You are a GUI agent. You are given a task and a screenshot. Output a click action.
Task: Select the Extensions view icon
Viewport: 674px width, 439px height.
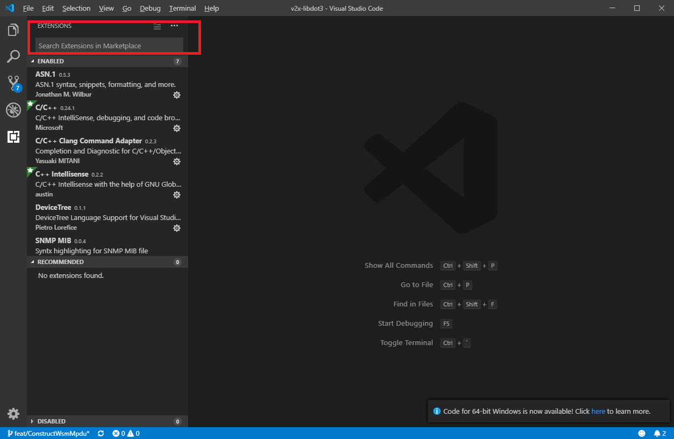pos(13,137)
